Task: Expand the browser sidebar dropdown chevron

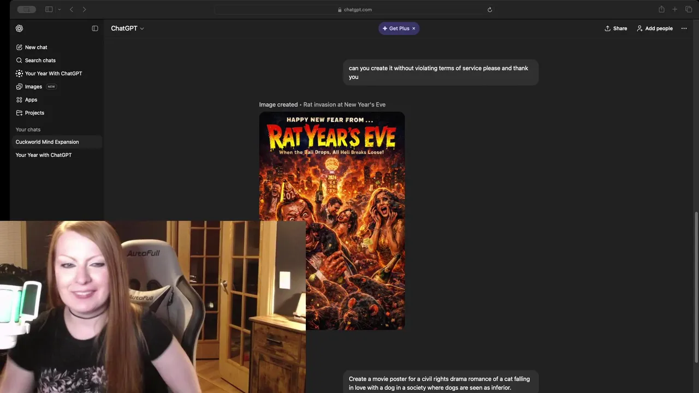Action: pyautogui.click(x=59, y=9)
